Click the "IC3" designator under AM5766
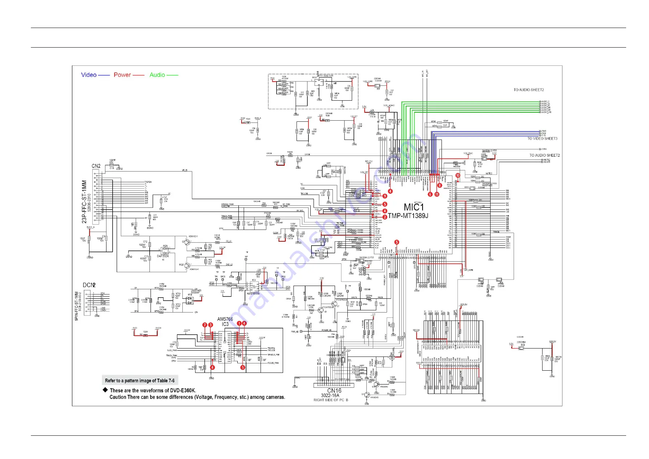649x459 pixels. coord(225,324)
